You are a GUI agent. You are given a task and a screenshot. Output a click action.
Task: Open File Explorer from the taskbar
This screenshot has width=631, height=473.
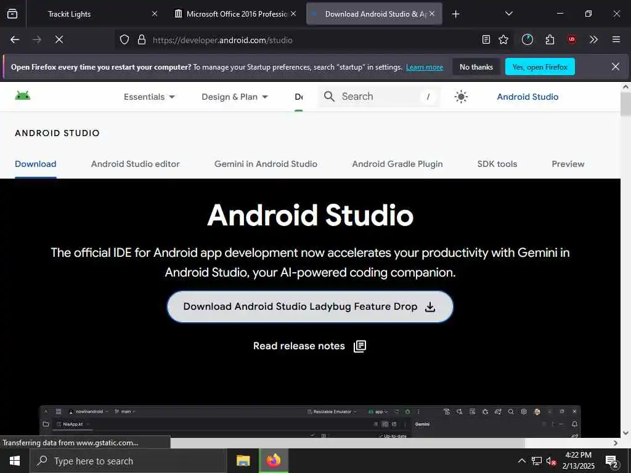[x=243, y=461]
